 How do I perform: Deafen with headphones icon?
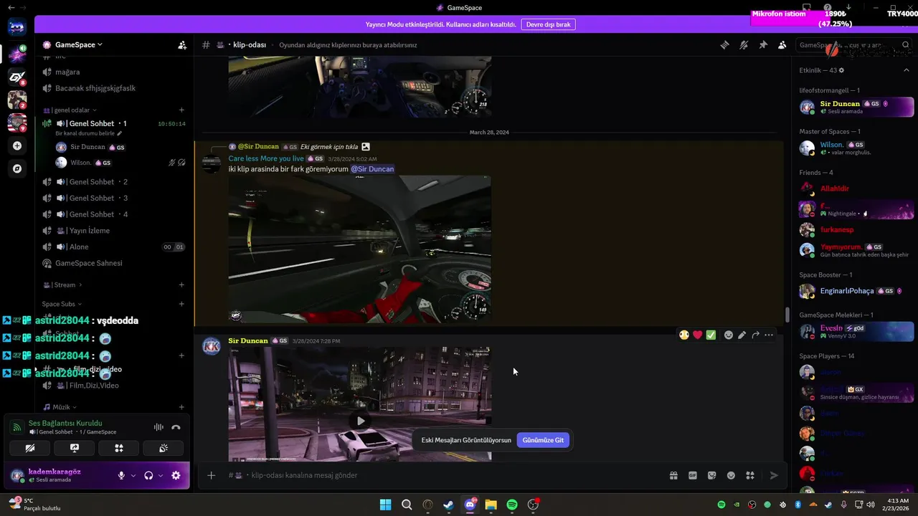148,475
